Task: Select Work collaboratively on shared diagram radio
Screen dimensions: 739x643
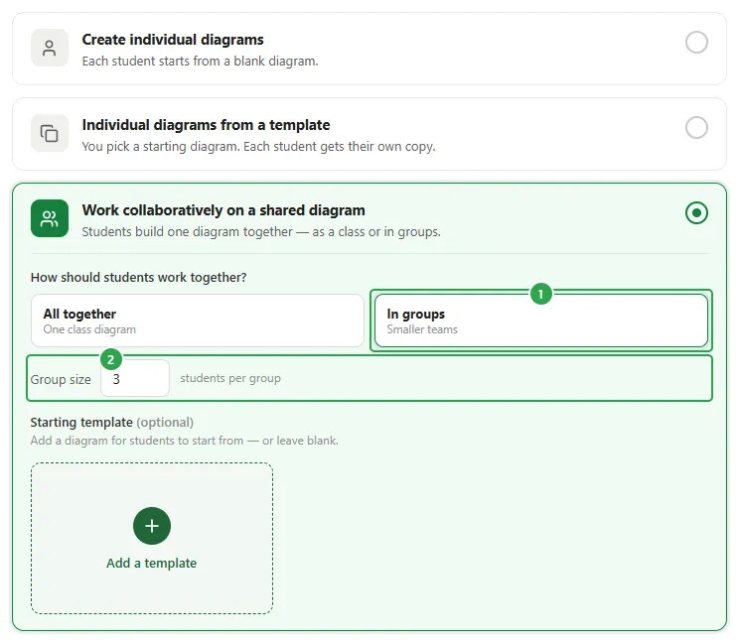Action: click(x=696, y=212)
